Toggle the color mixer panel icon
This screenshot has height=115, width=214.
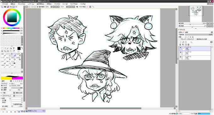[11, 7]
